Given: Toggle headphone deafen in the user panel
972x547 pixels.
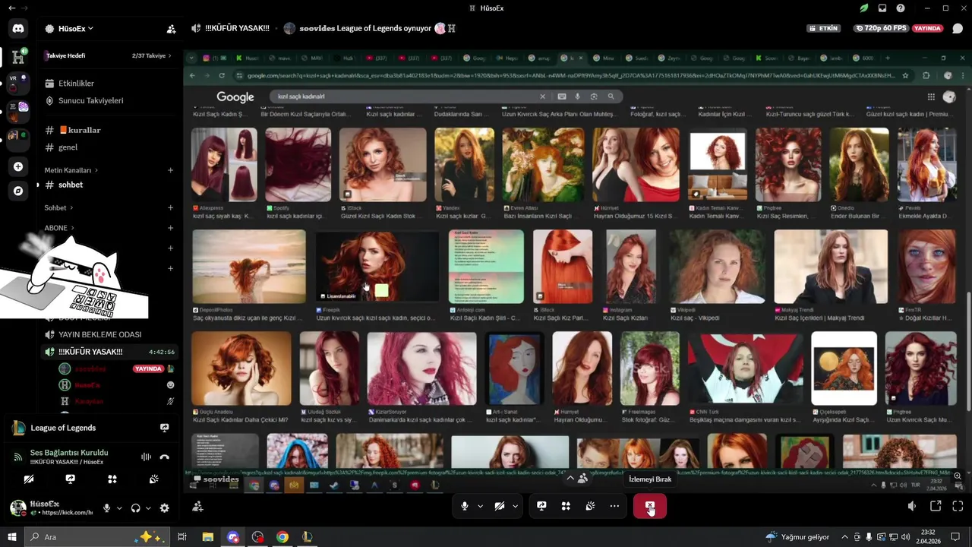Looking at the screenshot, I should pos(136,508).
